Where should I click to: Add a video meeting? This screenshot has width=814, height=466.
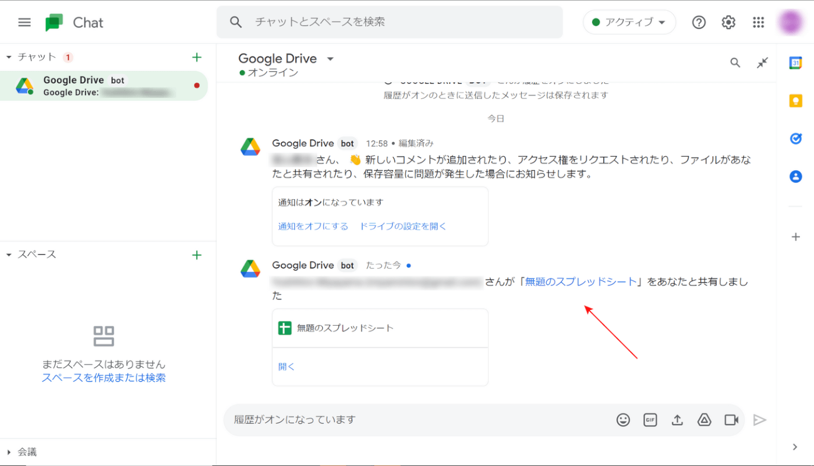point(731,420)
